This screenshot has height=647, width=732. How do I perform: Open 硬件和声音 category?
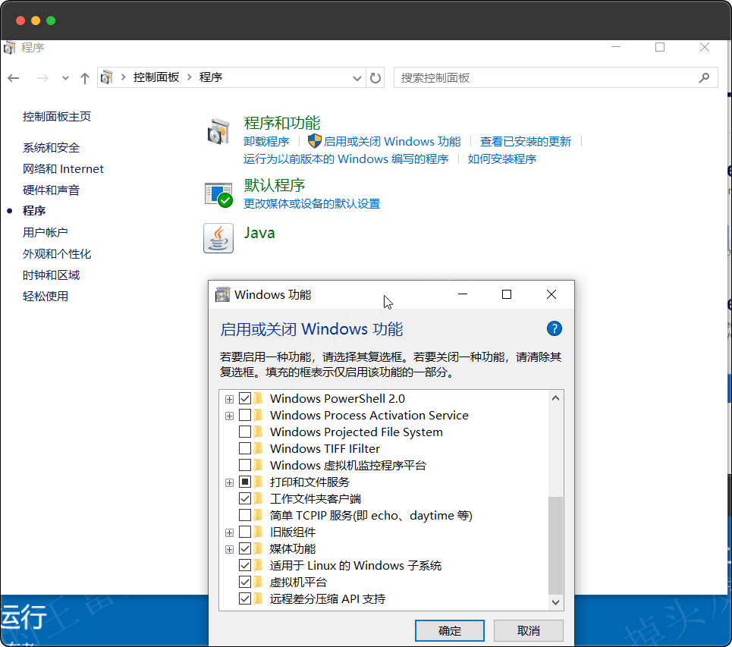(51, 190)
